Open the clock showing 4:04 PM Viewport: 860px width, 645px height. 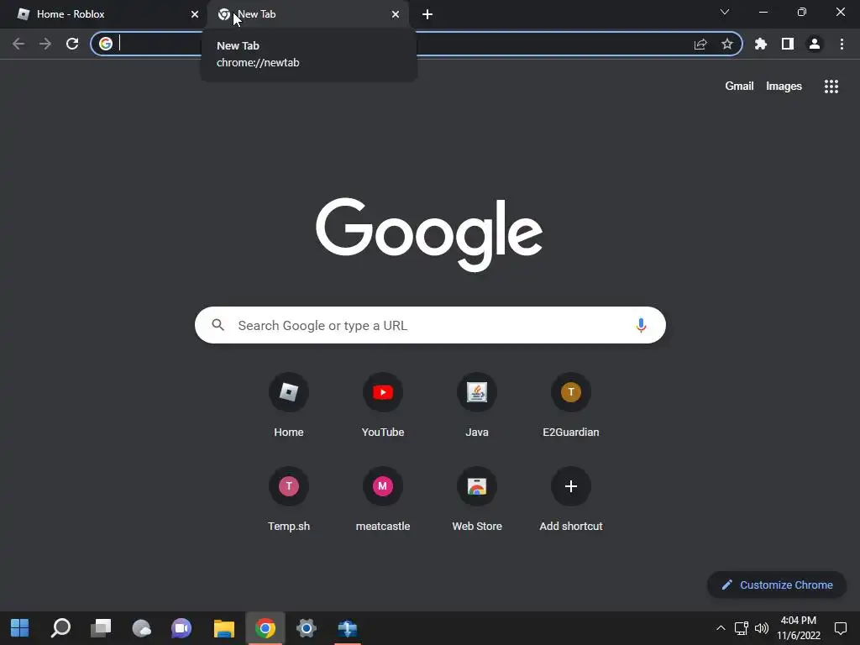coord(798,628)
